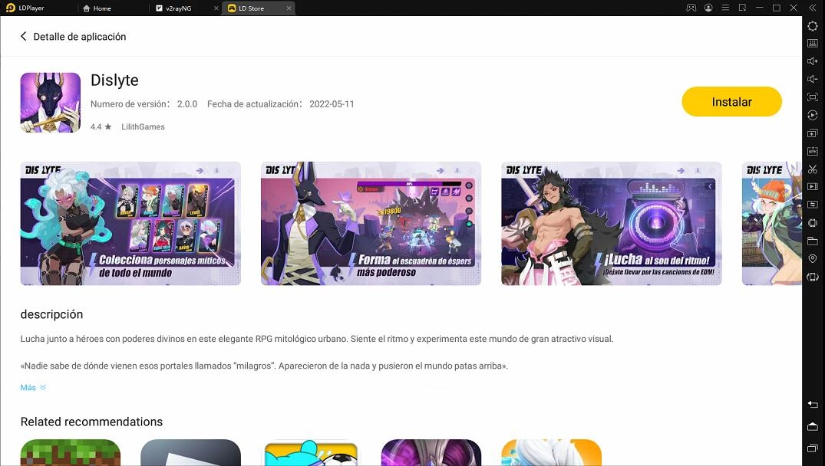Open the shared folder icon
The image size is (825, 466).
point(813,241)
